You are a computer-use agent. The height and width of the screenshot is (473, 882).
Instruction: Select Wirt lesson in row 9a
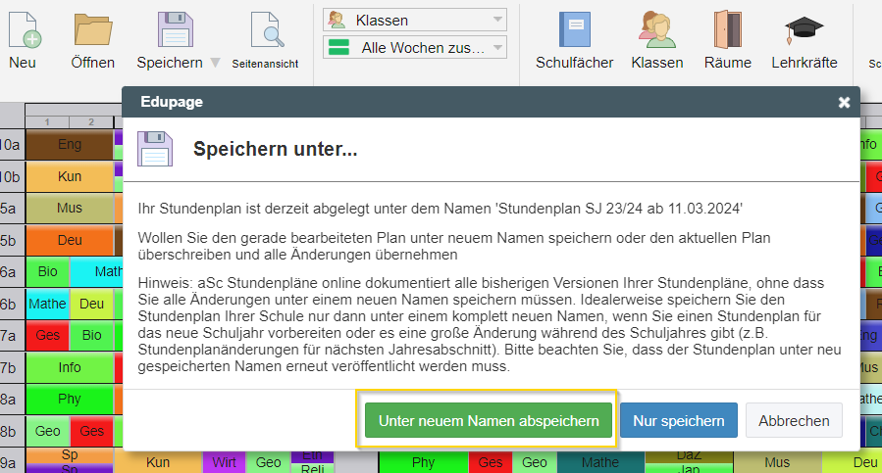point(224,462)
